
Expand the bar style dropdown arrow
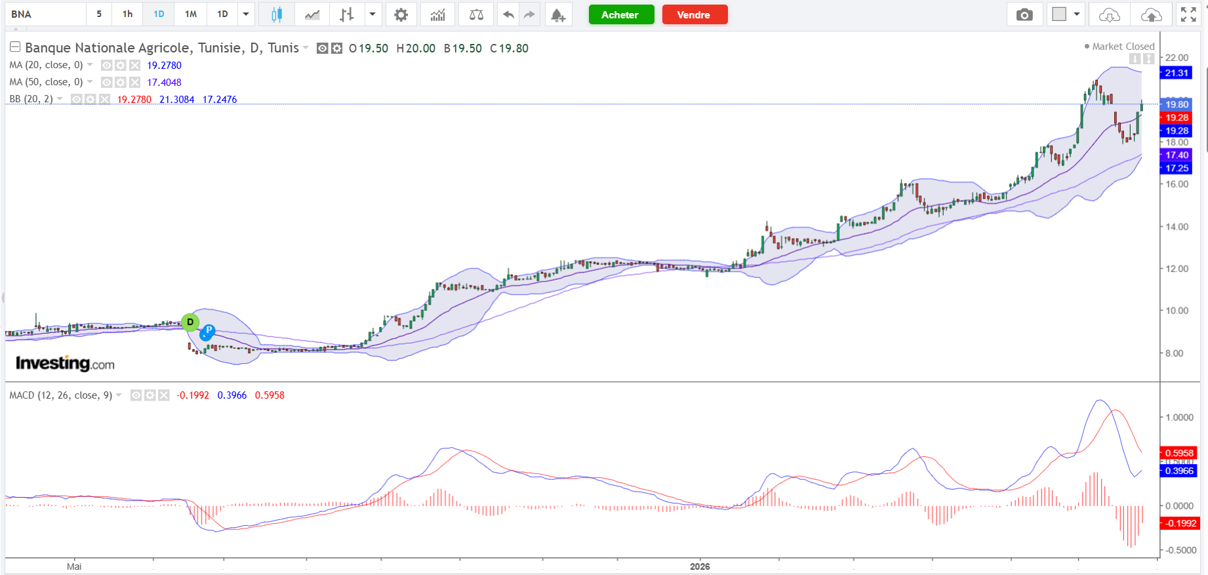click(x=372, y=14)
